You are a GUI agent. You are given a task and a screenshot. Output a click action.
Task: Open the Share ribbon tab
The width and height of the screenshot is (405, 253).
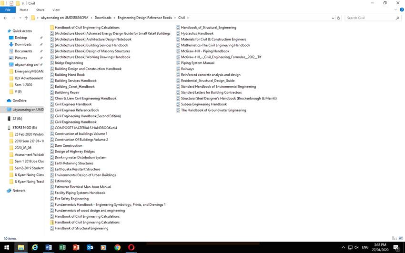click(x=40, y=10)
